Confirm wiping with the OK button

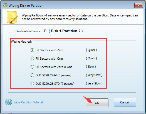pos(97,103)
